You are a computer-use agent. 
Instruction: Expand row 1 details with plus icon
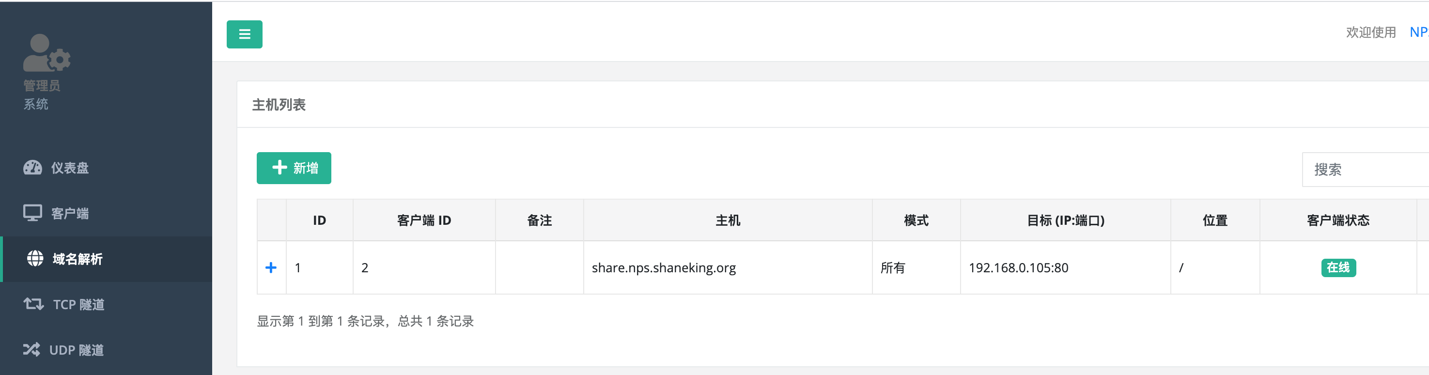271,268
